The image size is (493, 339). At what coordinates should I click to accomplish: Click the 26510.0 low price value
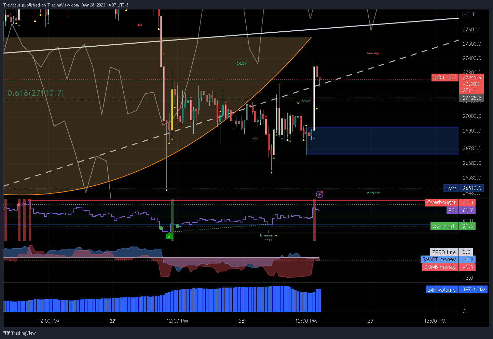coord(472,188)
